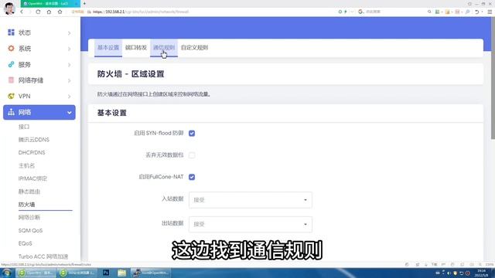Open the SQM QoS submenu item
This screenshot has height=278, width=495.
[30, 230]
